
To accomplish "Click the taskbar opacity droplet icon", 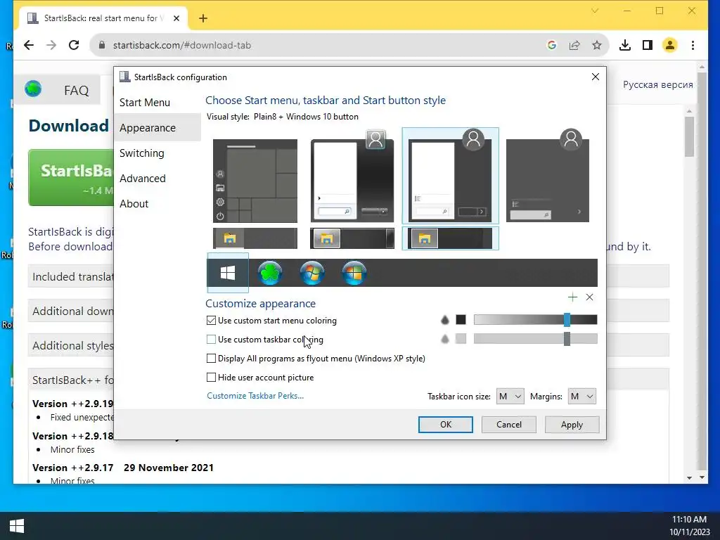I will (444, 340).
